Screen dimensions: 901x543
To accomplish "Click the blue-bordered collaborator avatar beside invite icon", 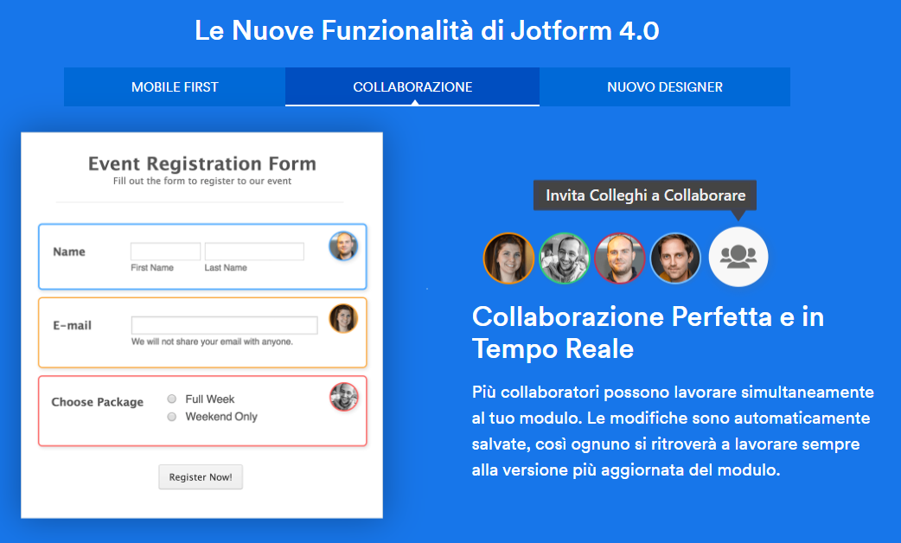I will (675, 258).
